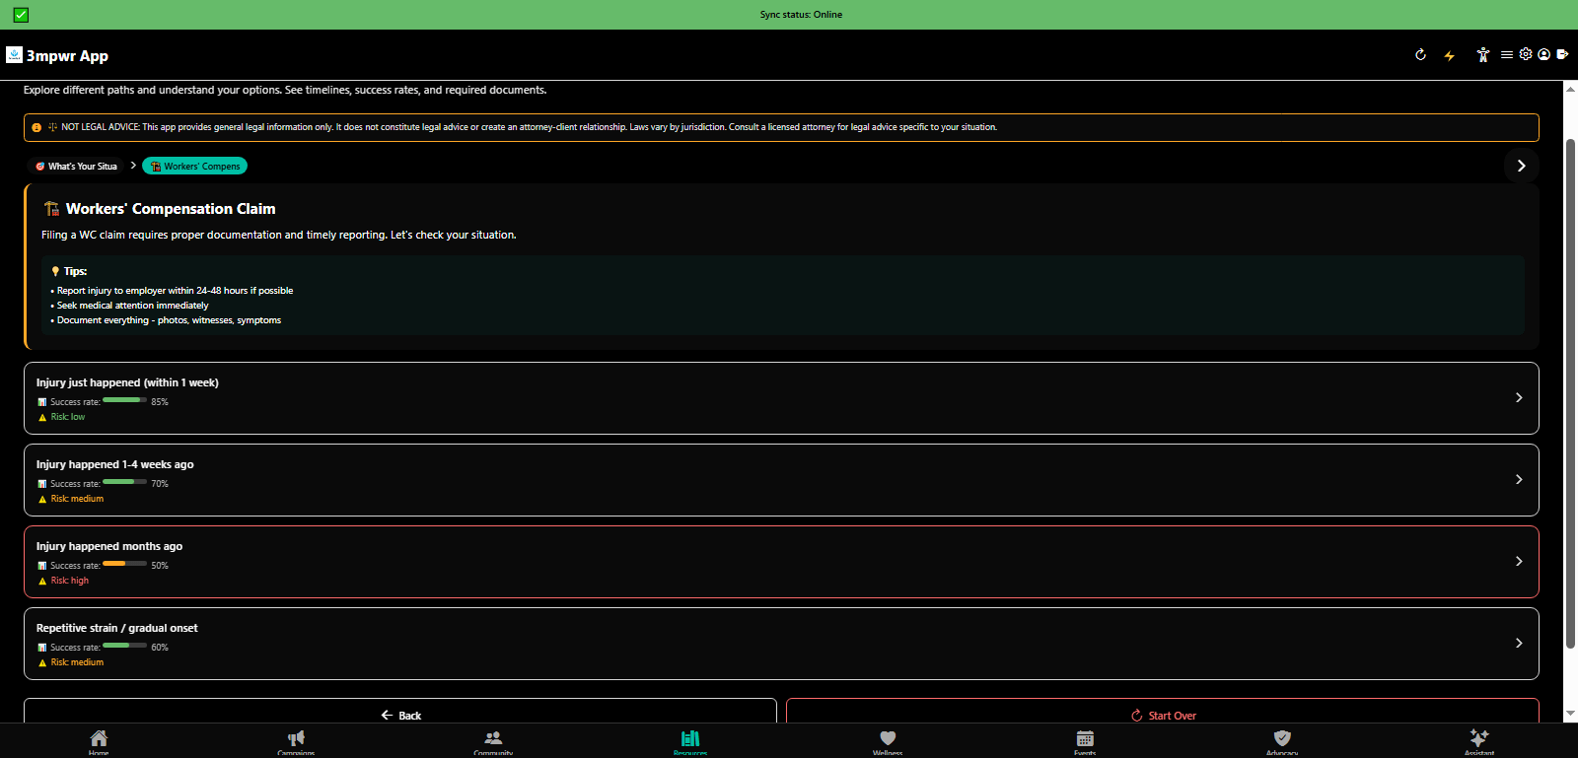Image resolution: width=1578 pixels, height=758 pixels.
Task: Expand 'Injury just happened (within 1 week)' option
Action: point(780,398)
